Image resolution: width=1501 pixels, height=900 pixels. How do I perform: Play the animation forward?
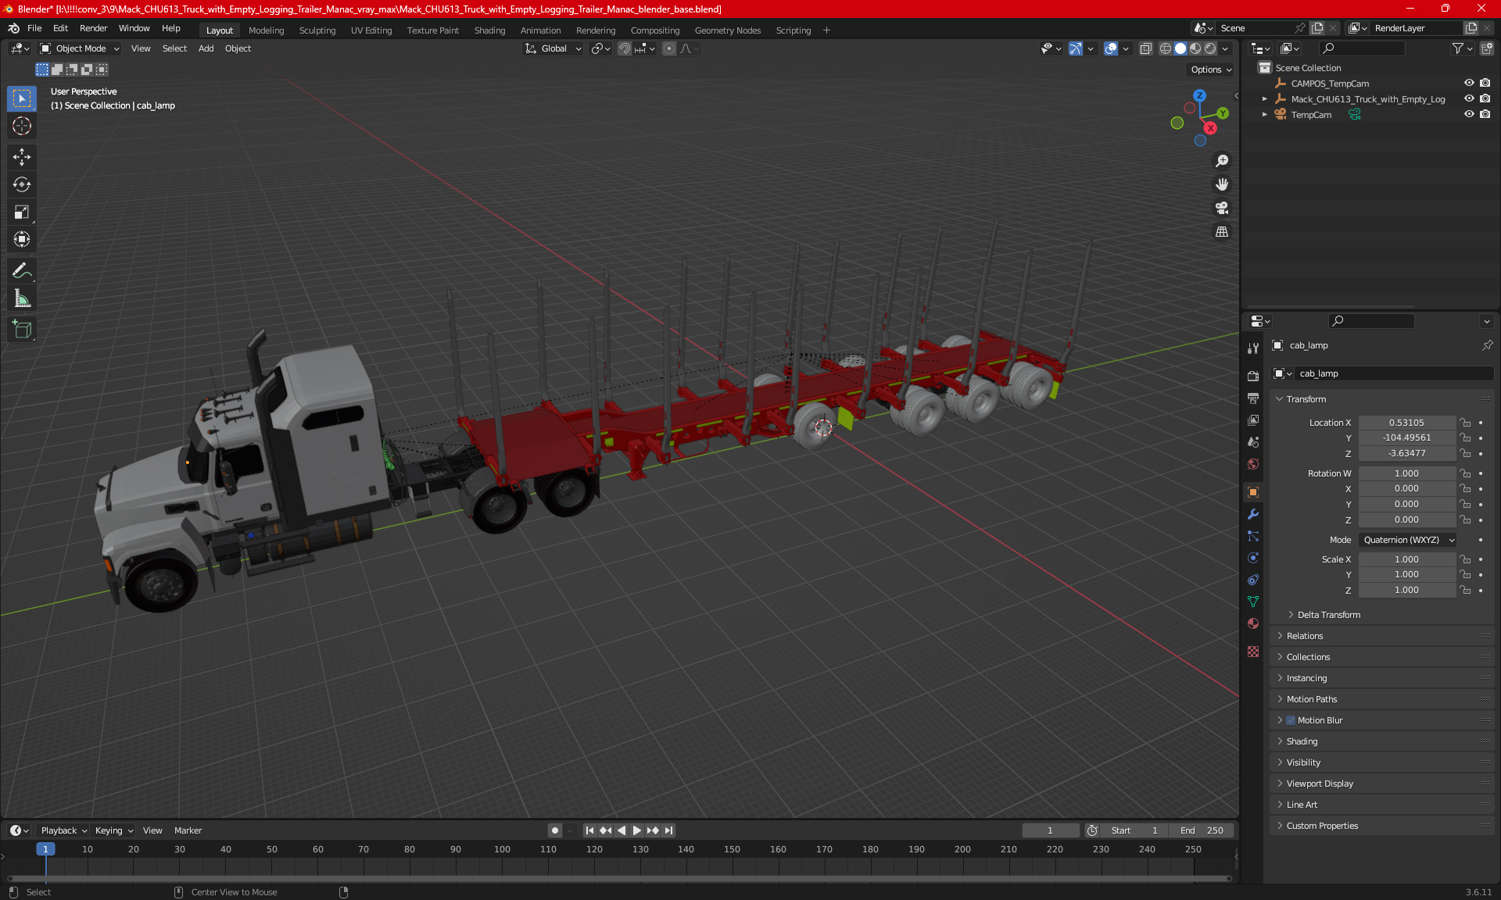click(636, 830)
